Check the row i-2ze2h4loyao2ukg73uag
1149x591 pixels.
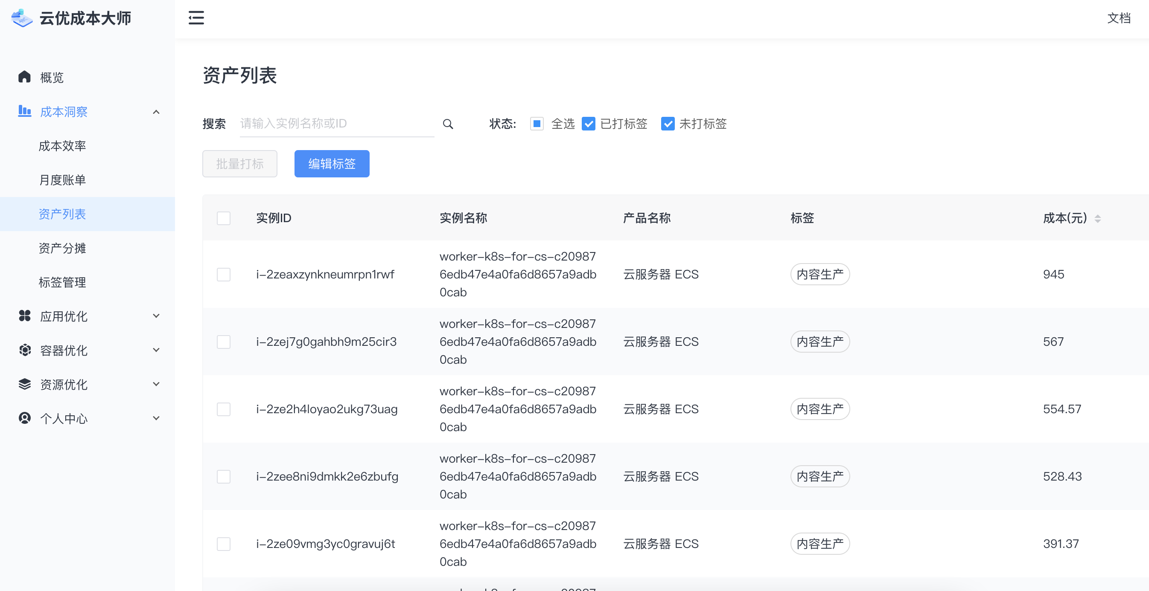click(x=224, y=409)
